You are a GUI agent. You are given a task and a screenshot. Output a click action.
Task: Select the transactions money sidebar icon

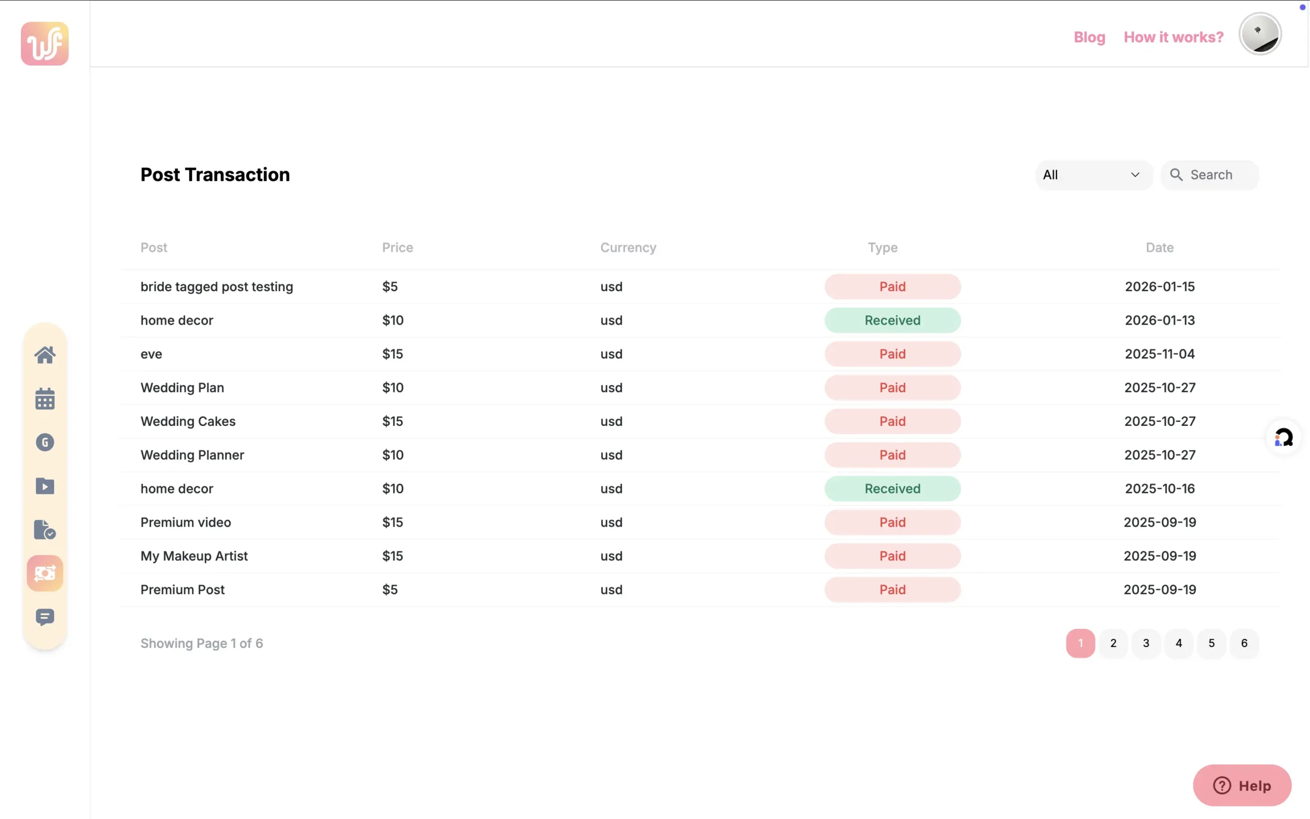[45, 573]
